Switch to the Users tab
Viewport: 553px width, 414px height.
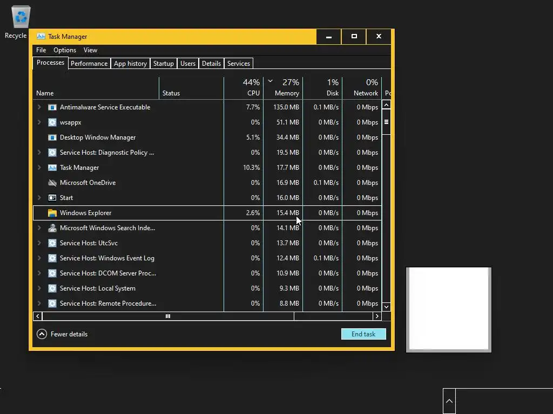click(x=187, y=64)
